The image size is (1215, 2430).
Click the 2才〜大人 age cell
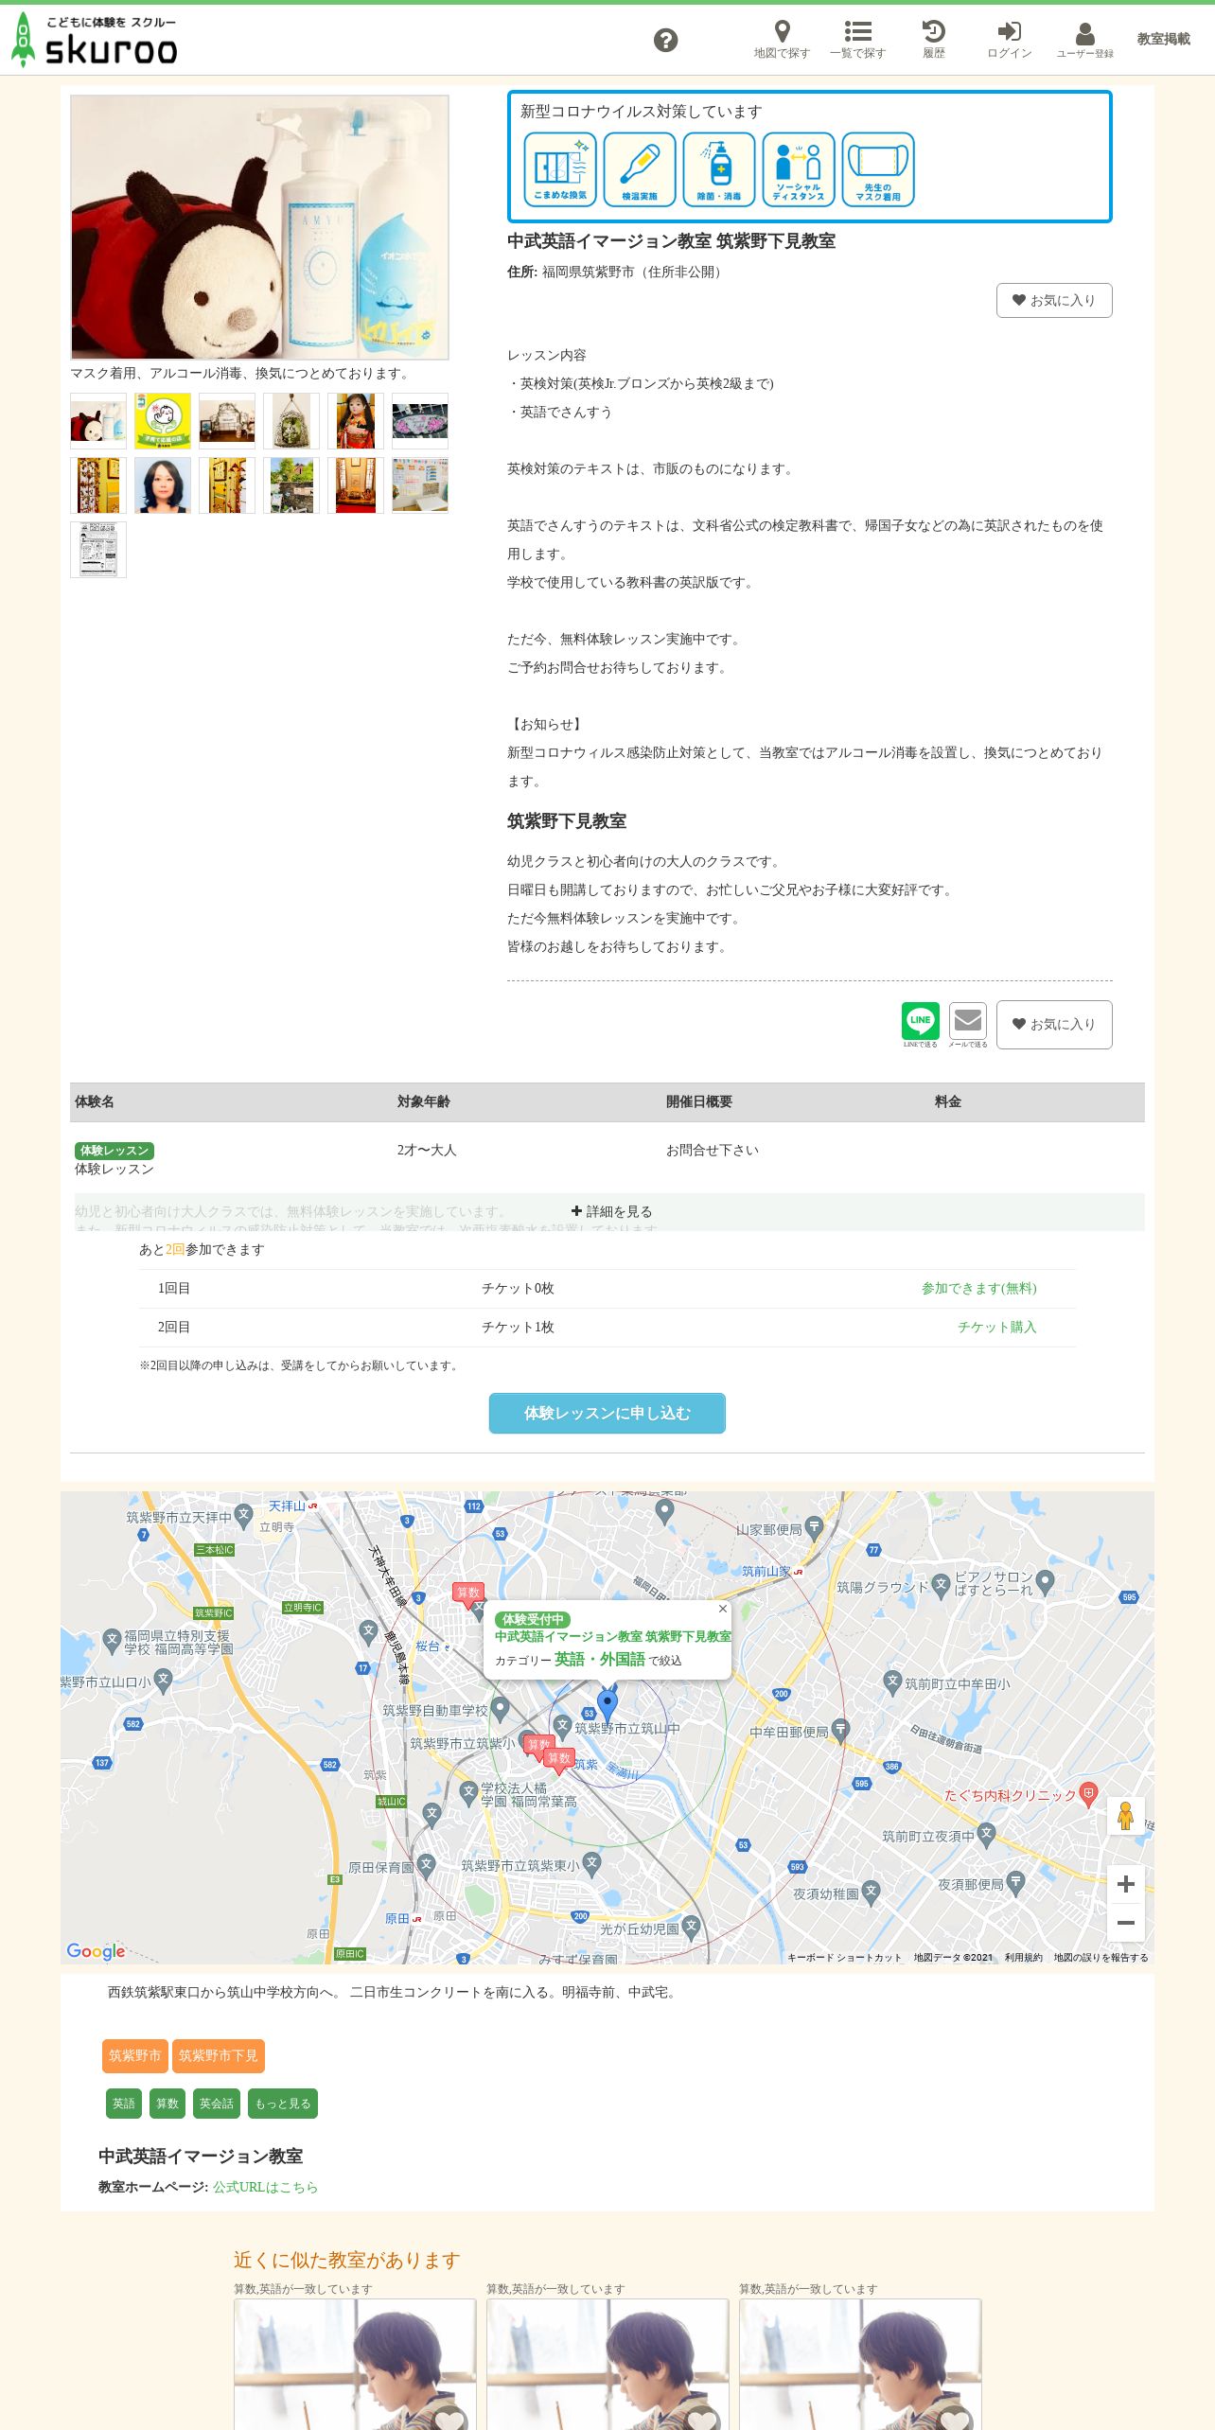tap(427, 1150)
